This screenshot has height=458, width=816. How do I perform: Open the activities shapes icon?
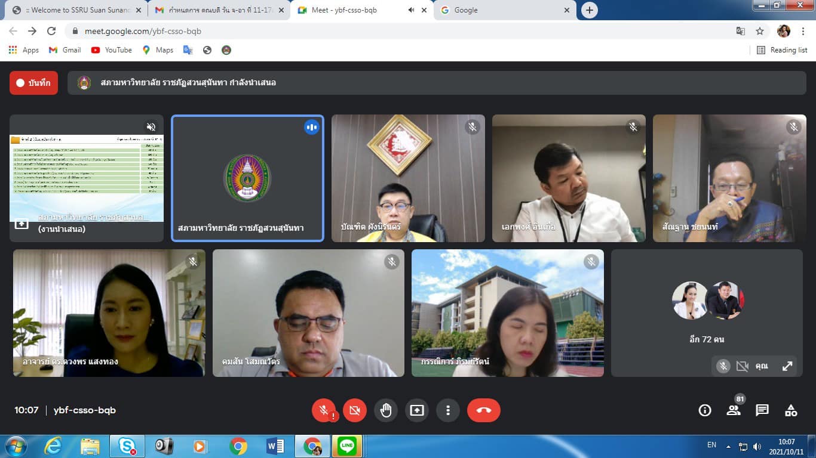coord(791,410)
